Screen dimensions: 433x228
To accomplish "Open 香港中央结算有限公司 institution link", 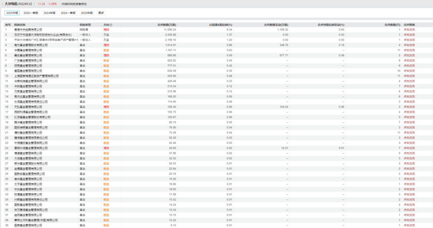I will pos(28,30).
